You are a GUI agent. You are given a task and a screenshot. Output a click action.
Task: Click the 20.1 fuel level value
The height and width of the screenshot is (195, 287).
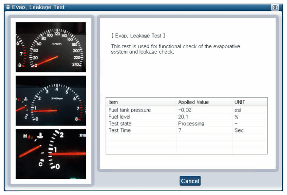(x=183, y=117)
